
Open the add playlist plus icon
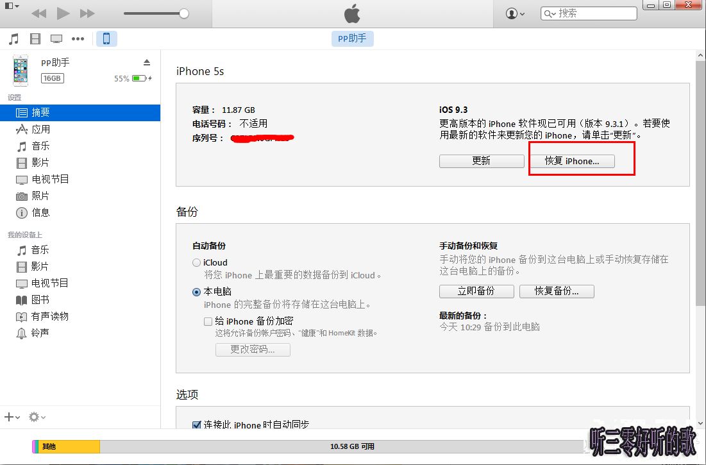(x=10, y=417)
